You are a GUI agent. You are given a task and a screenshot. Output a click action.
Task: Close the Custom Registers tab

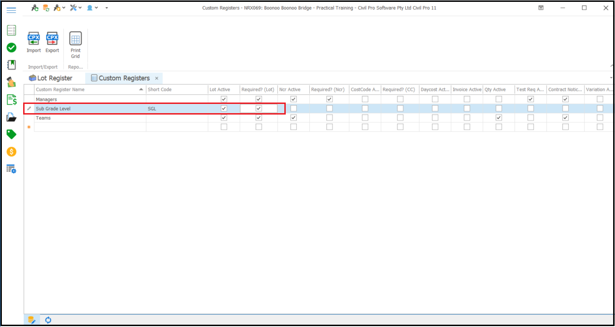pyautogui.click(x=157, y=79)
